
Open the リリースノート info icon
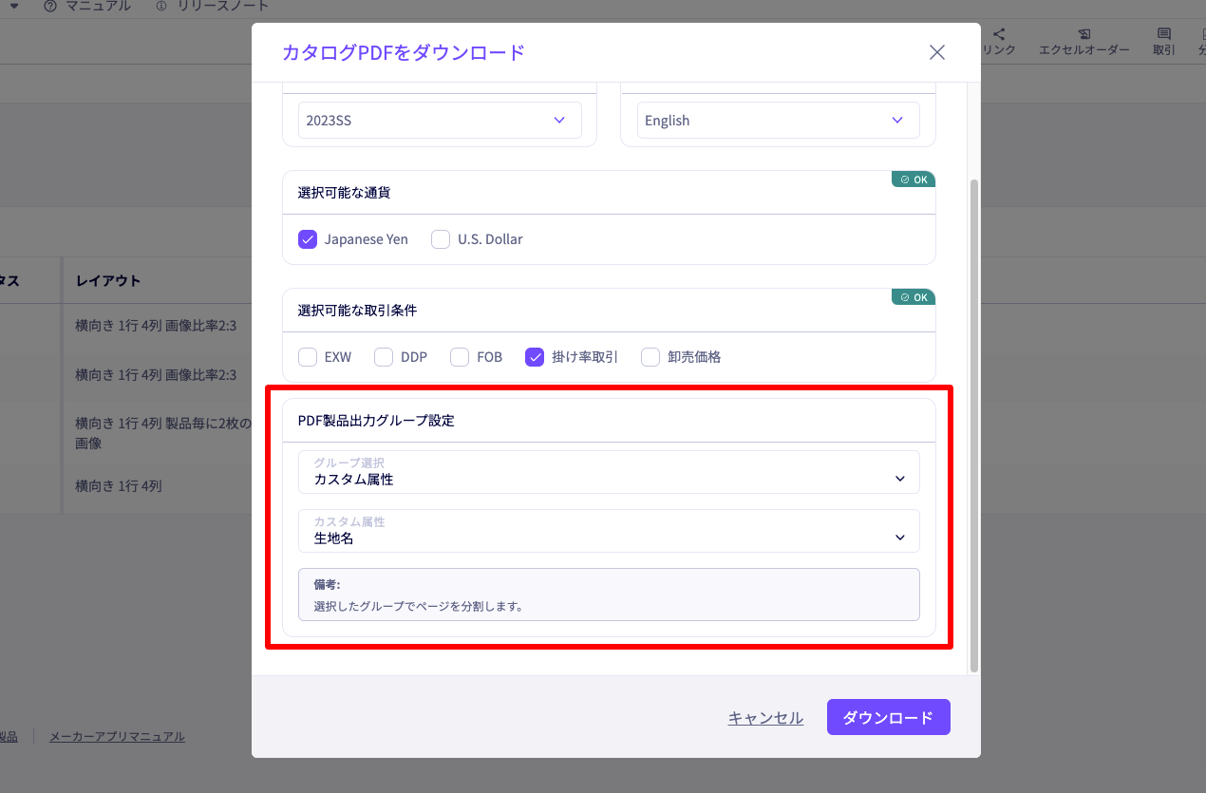coord(213,6)
